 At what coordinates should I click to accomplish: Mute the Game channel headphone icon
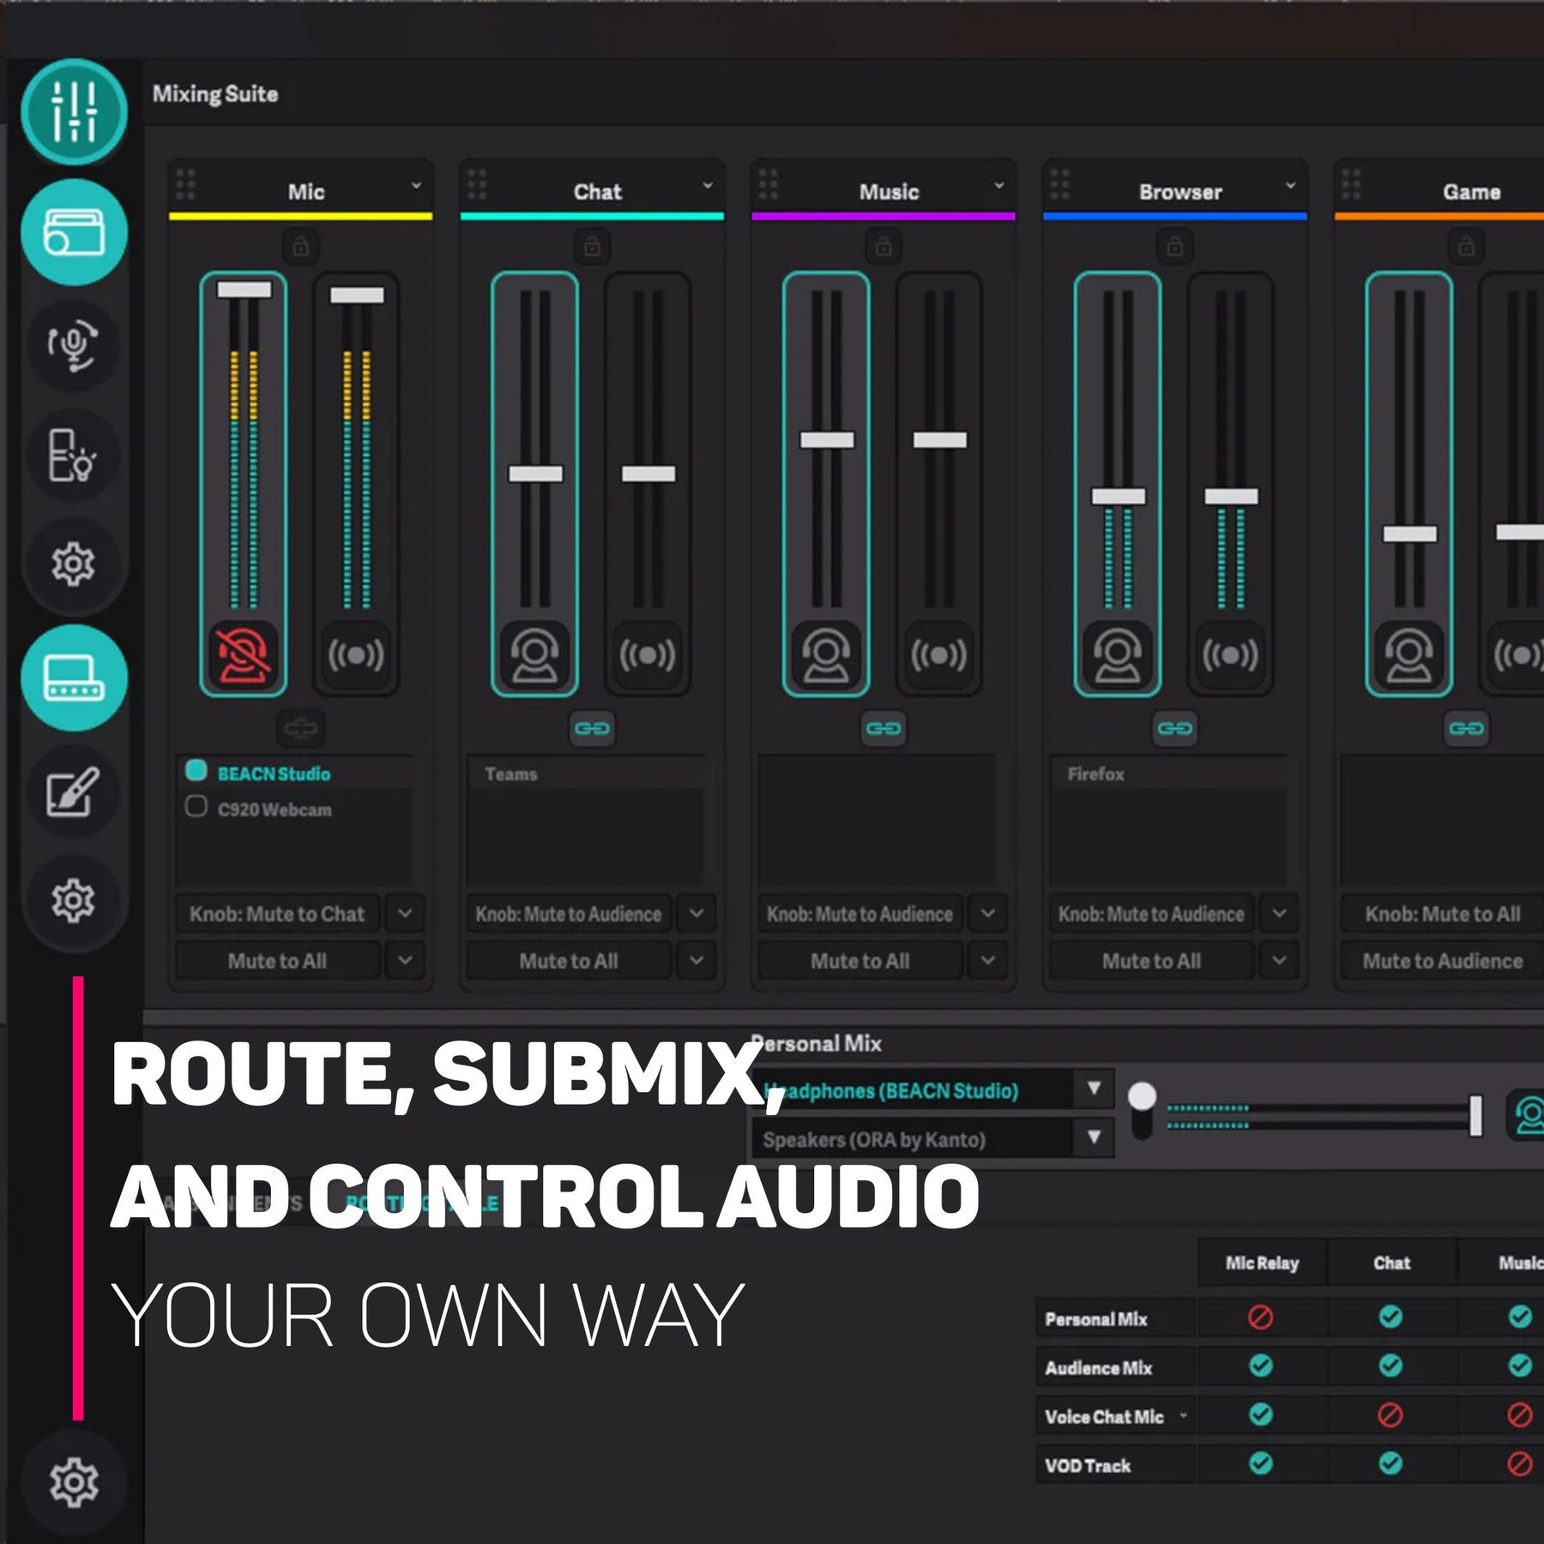coord(1408,655)
